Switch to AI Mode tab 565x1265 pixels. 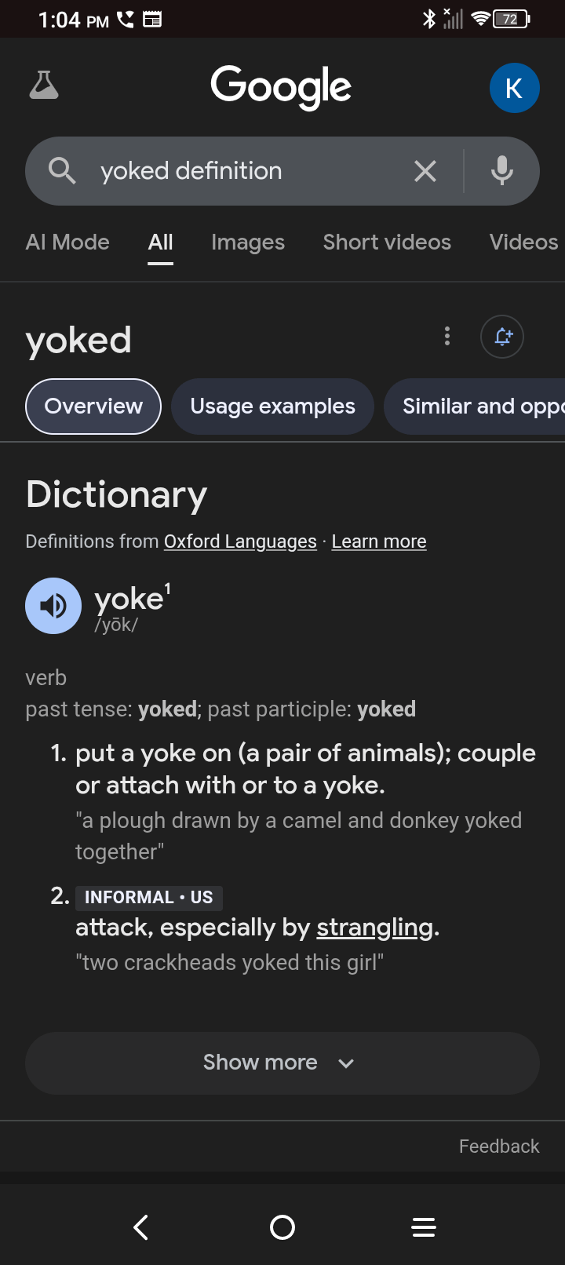click(x=67, y=242)
